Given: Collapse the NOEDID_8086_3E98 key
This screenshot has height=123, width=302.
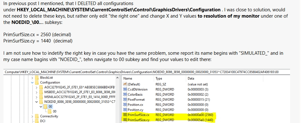Looking at the screenshot, I should [x=36, y=102].
